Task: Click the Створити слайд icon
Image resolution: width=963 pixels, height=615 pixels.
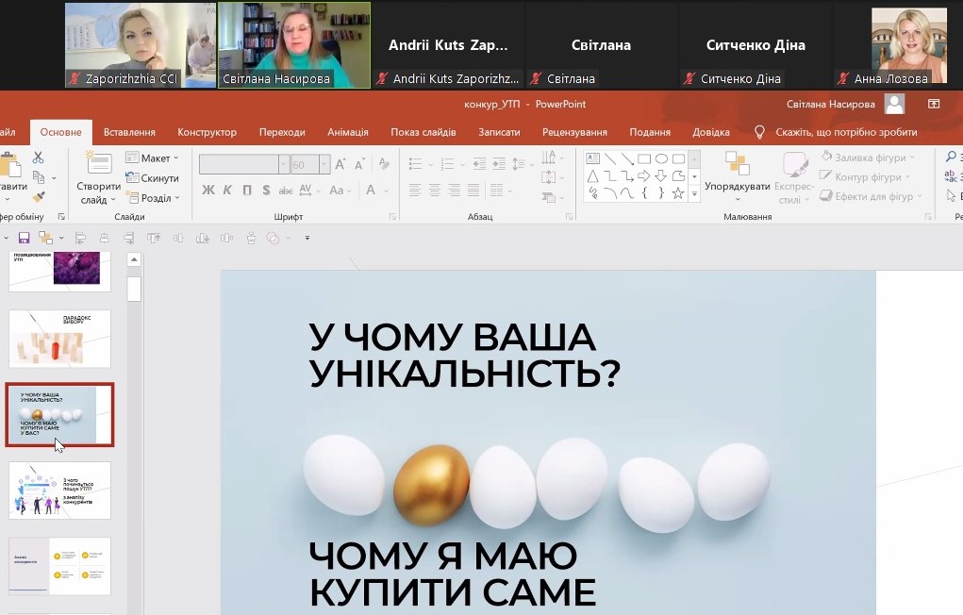Action: [x=98, y=162]
